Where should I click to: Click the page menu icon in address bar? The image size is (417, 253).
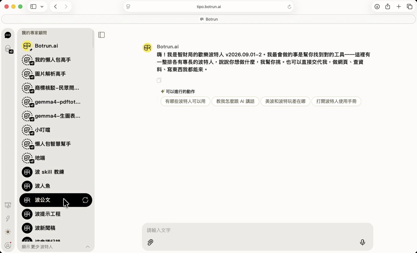[128, 7]
